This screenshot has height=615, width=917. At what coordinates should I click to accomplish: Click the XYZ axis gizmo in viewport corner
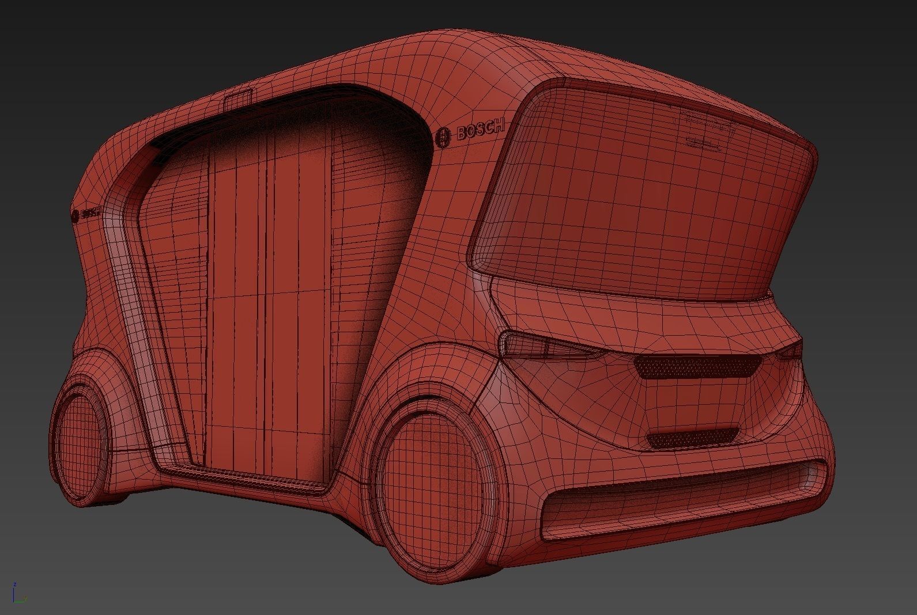18,594
